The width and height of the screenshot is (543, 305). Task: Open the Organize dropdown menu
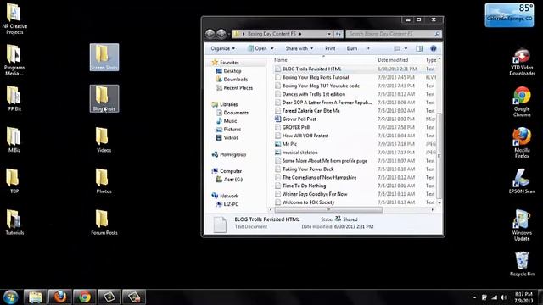222,49
